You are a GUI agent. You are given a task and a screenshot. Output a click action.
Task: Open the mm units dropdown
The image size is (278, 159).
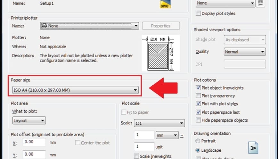(167, 135)
